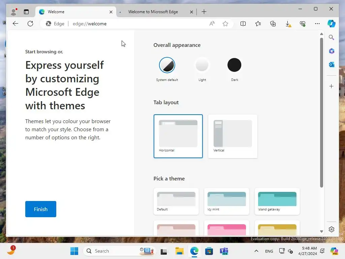
Task: Open clock showing 5:48 AM
Action: pyautogui.click(x=308, y=251)
